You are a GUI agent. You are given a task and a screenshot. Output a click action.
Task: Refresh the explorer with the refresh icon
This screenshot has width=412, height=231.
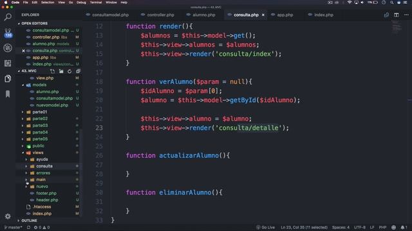[x=70, y=71]
